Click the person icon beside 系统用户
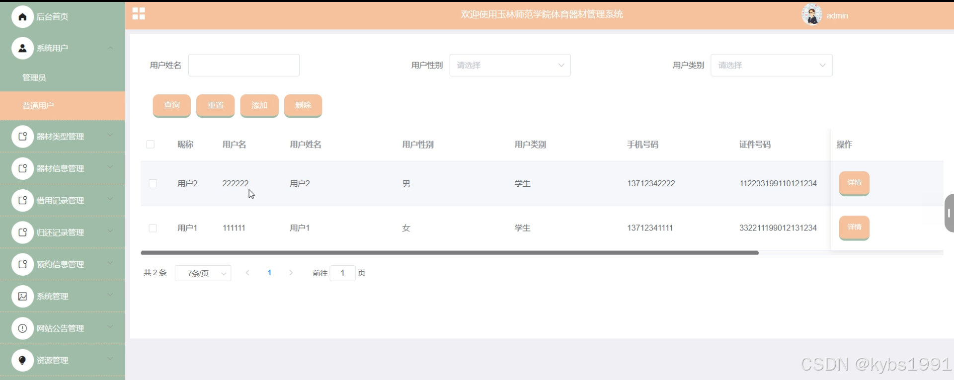 pyautogui.click(x=22, y=48)
